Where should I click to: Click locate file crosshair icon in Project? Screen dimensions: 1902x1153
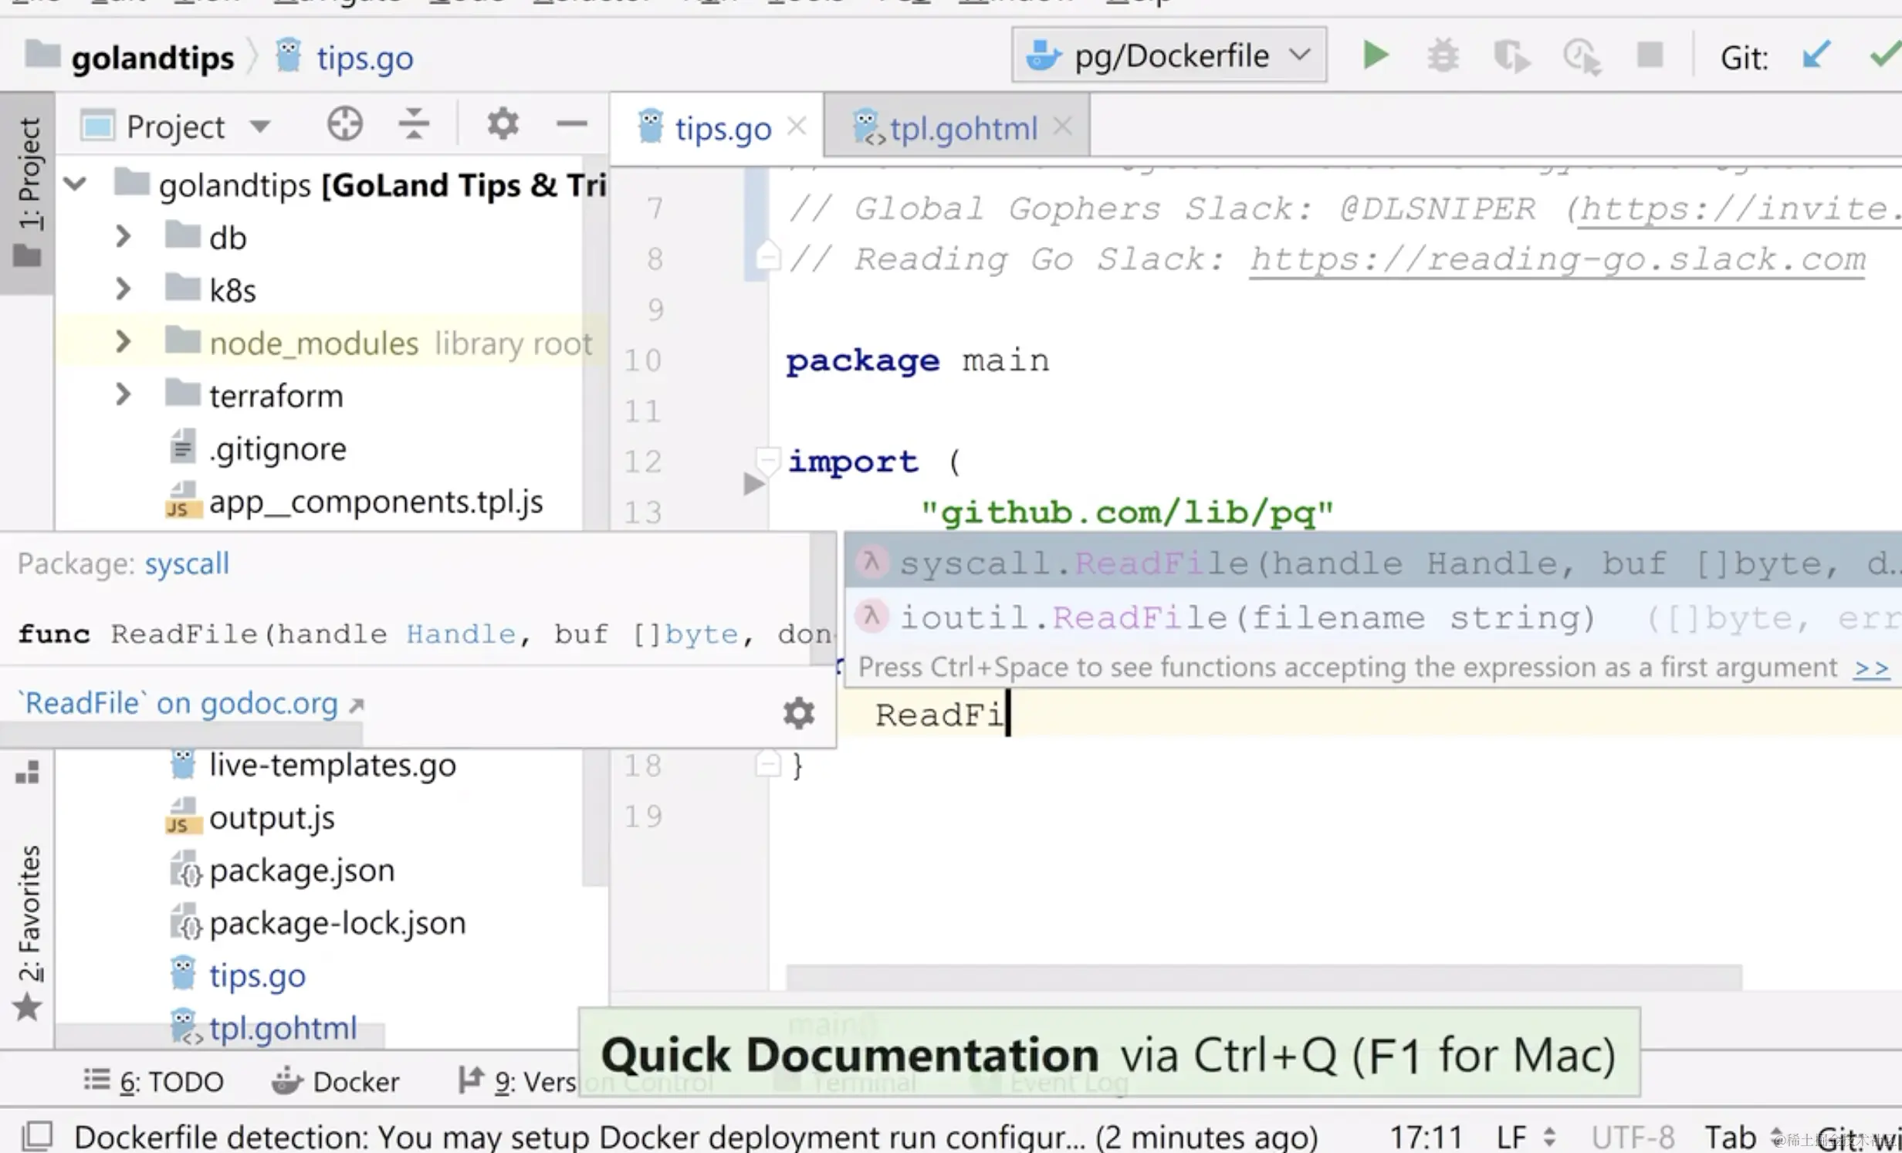point(344,124)
